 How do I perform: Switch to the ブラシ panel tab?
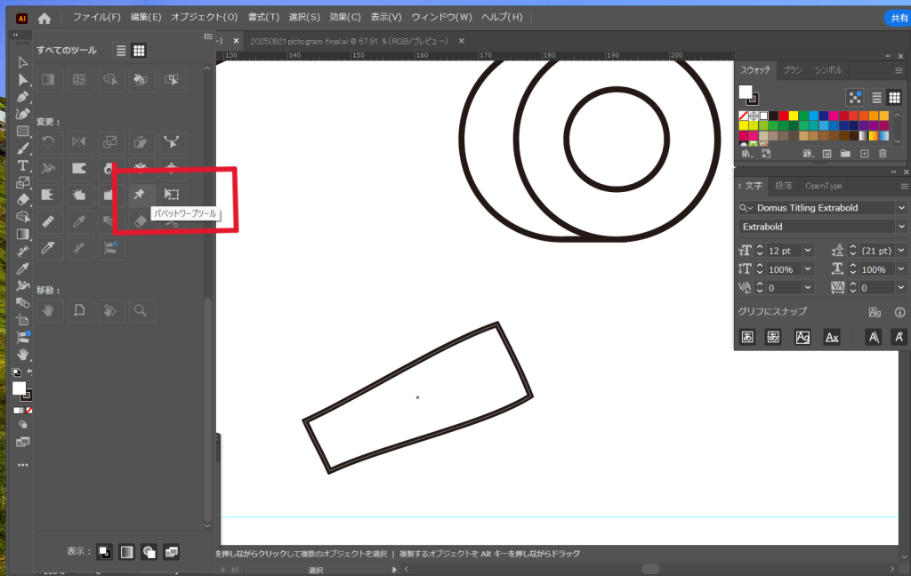click(792, 70)
